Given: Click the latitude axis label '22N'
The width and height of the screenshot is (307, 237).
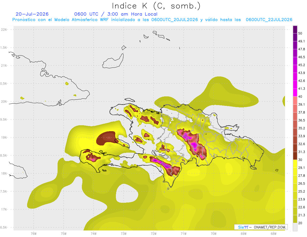Looking at the screenshot, I should point(4,29).
